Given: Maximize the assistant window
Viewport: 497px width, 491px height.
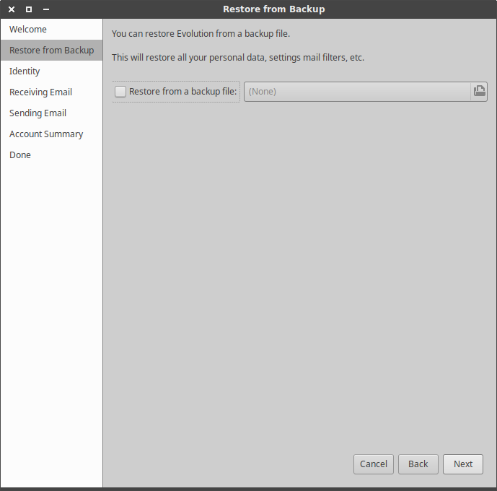Looking at the screenshot, I should pos(29,9).
